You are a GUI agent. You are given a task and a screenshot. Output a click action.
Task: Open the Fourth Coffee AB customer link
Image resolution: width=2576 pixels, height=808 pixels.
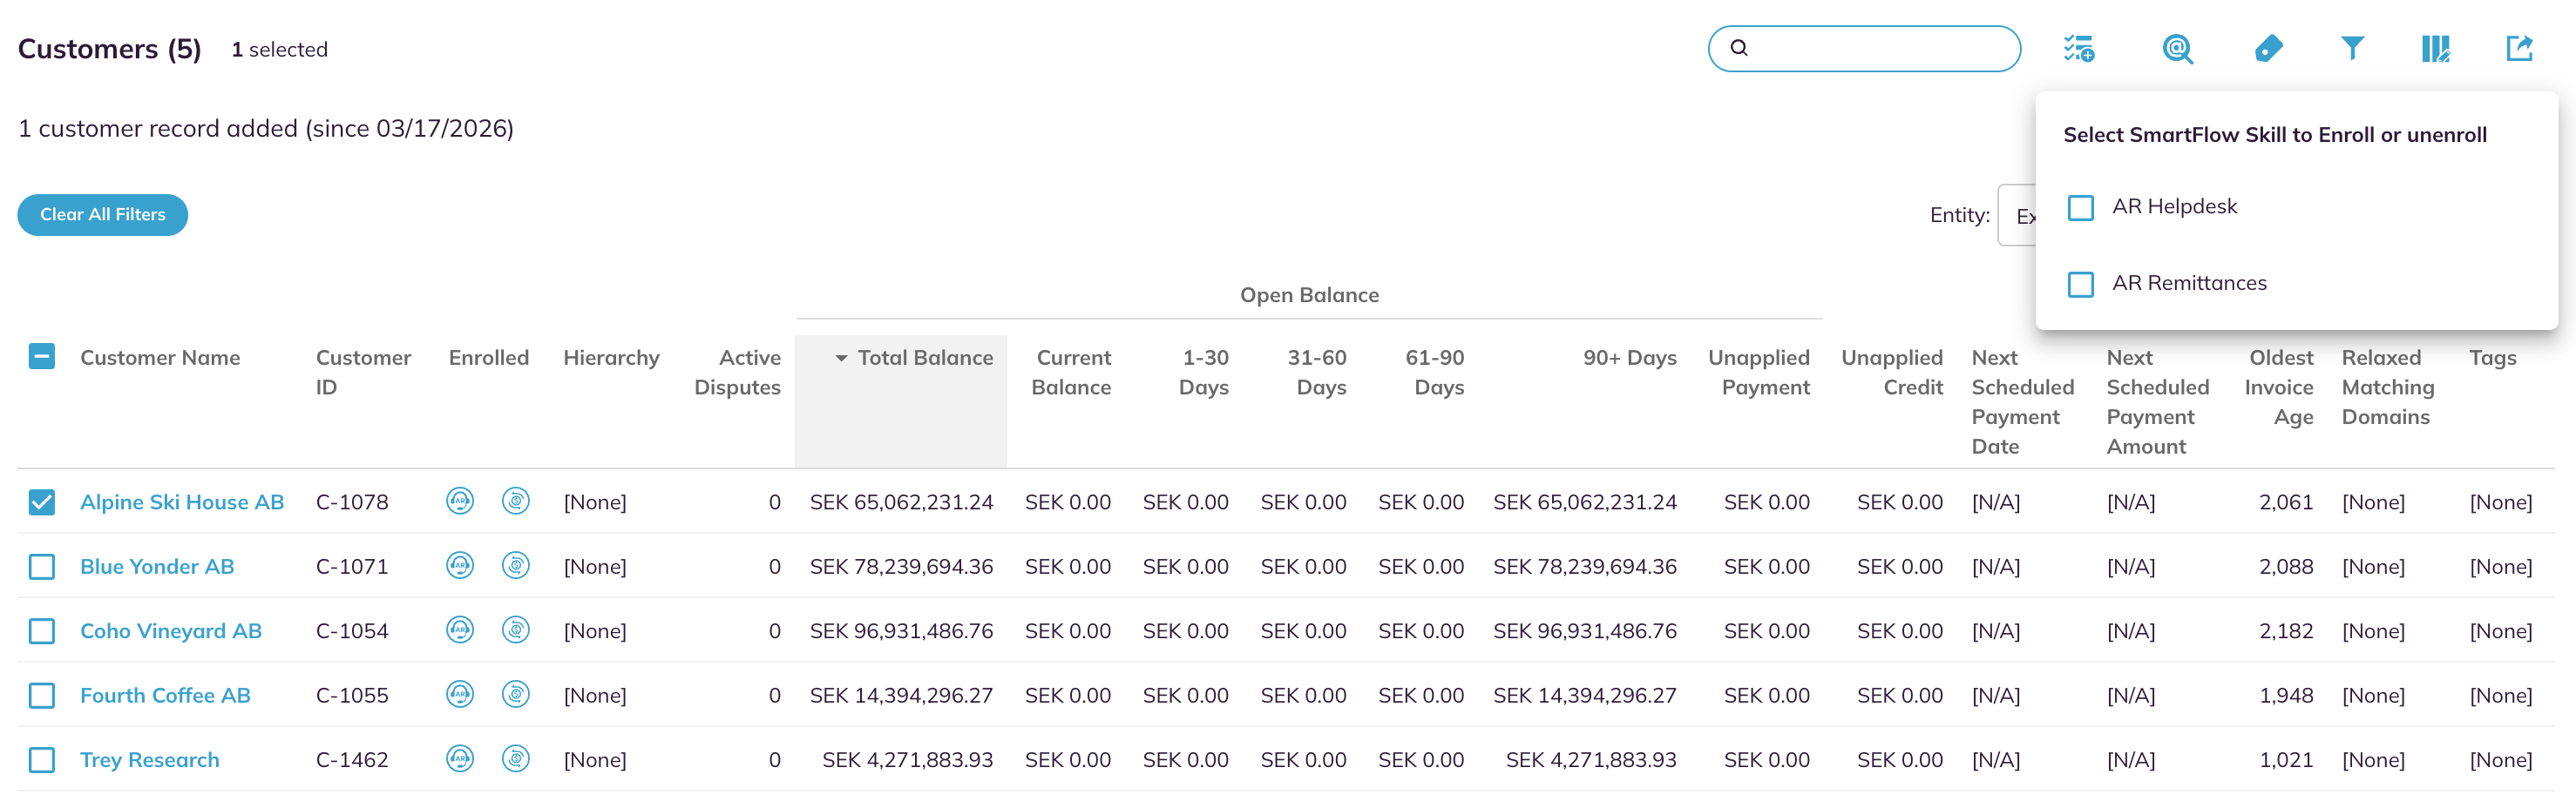pos(165,695)
